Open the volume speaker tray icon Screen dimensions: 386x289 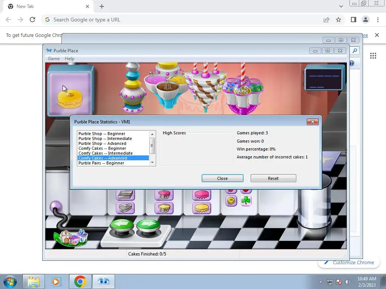tap(348, 282)
